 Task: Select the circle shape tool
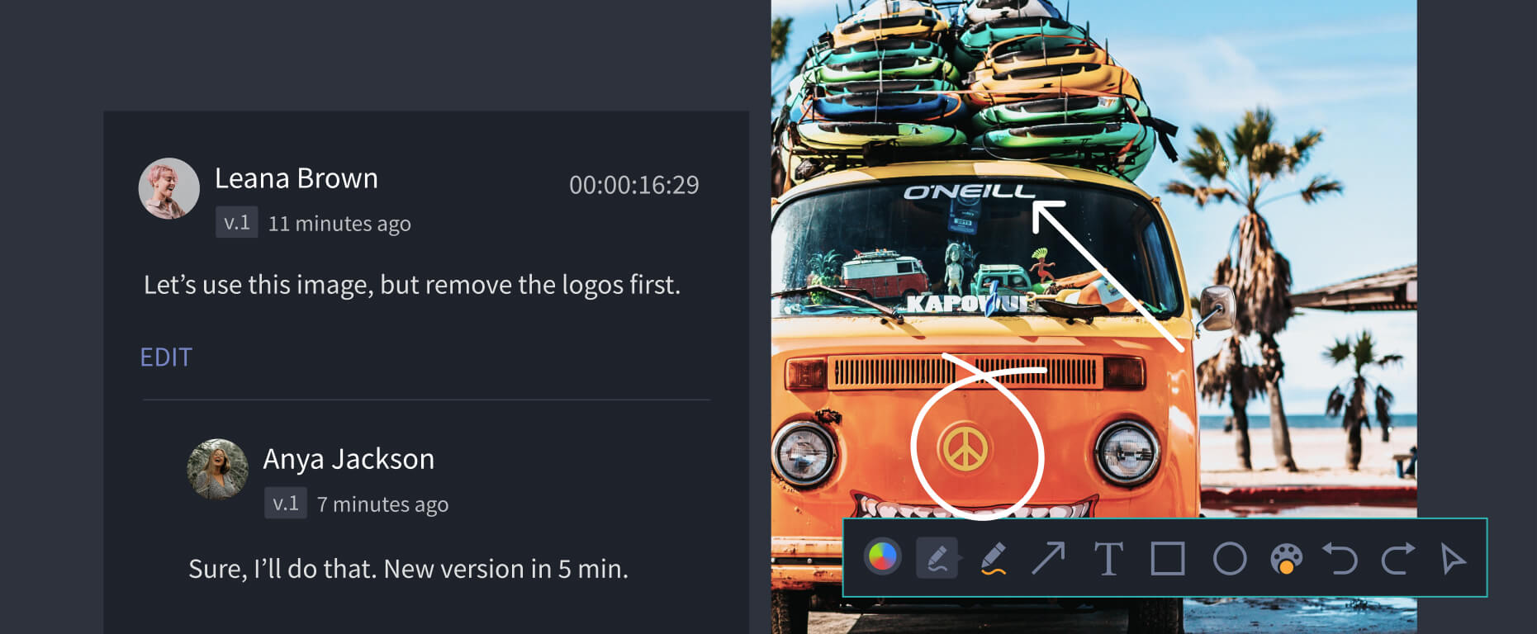click(x=1230, y=559)
